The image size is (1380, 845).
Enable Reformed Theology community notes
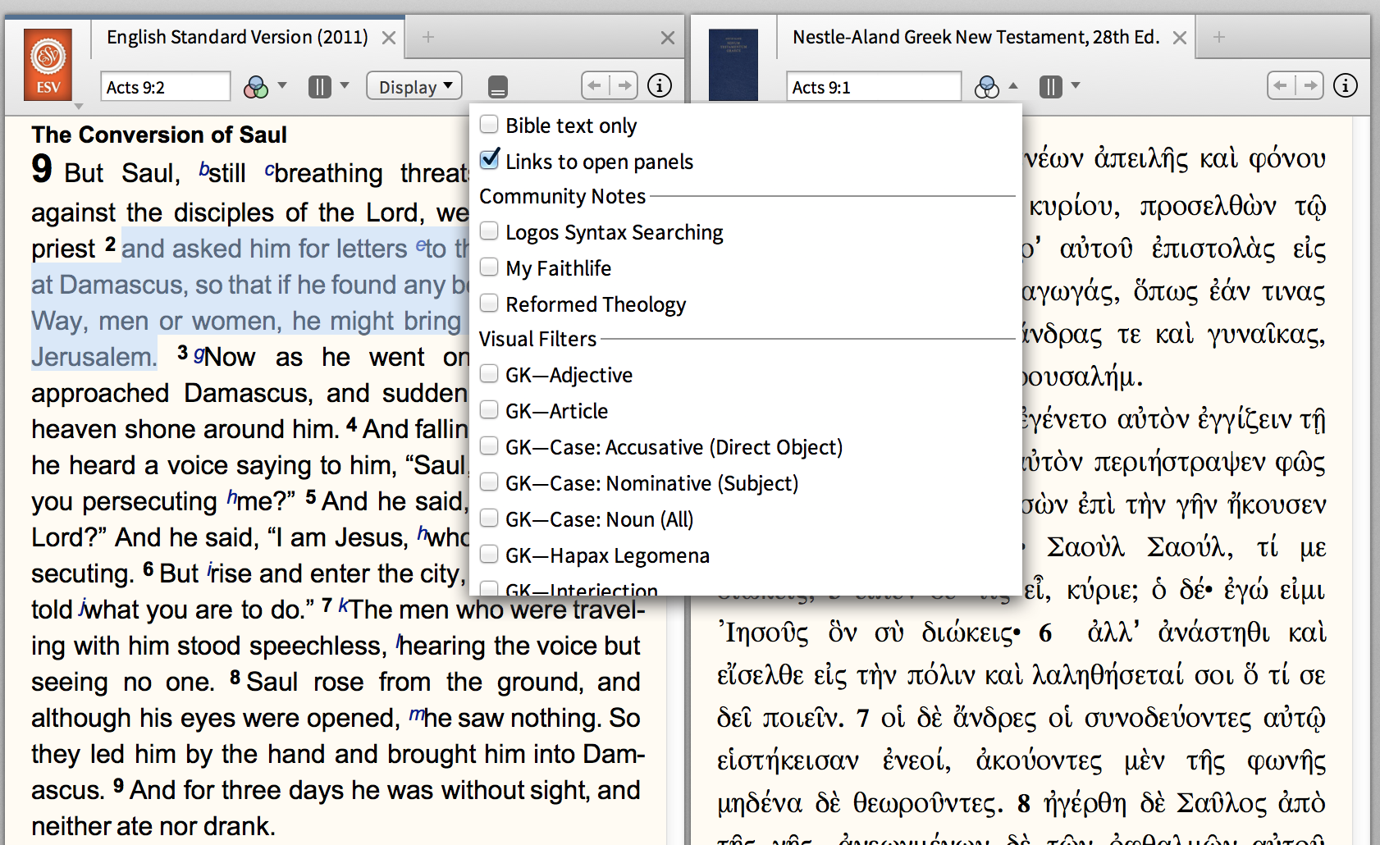(489, 303)
